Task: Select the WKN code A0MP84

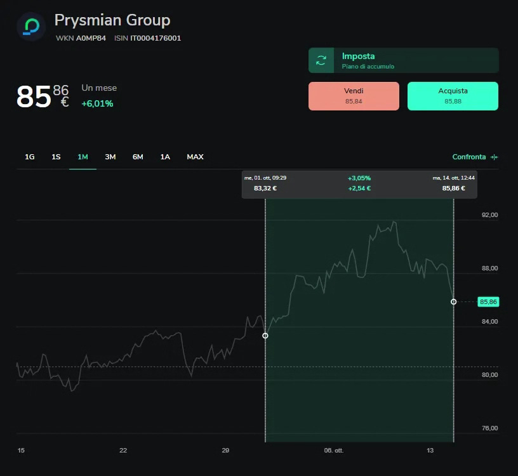Action: (91, 38)
